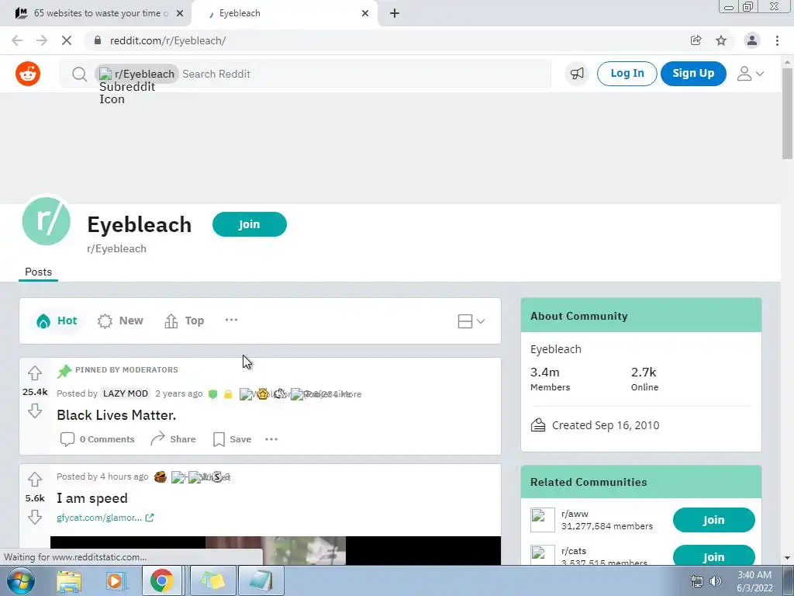794x596 pixels.
Task: Expand the user account dropdown menu
Action: click(750, 74)
